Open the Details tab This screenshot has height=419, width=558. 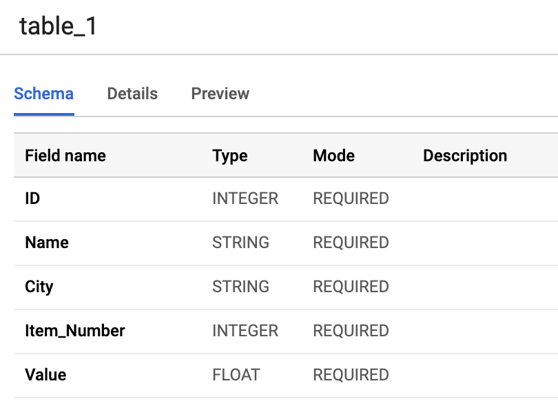[132, 94]
